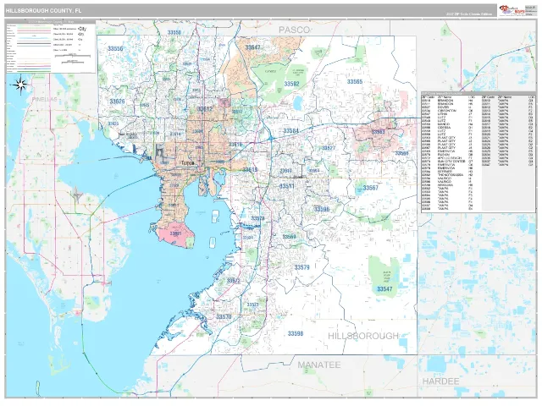Click ZIP code label 33572

(234, 281)
